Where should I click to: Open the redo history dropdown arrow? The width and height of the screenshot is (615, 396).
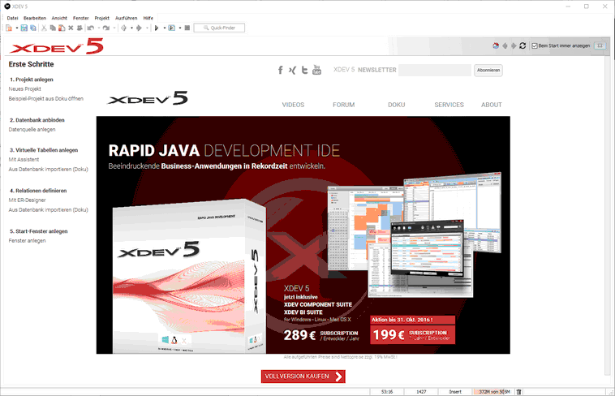click(x=114, y=28)
